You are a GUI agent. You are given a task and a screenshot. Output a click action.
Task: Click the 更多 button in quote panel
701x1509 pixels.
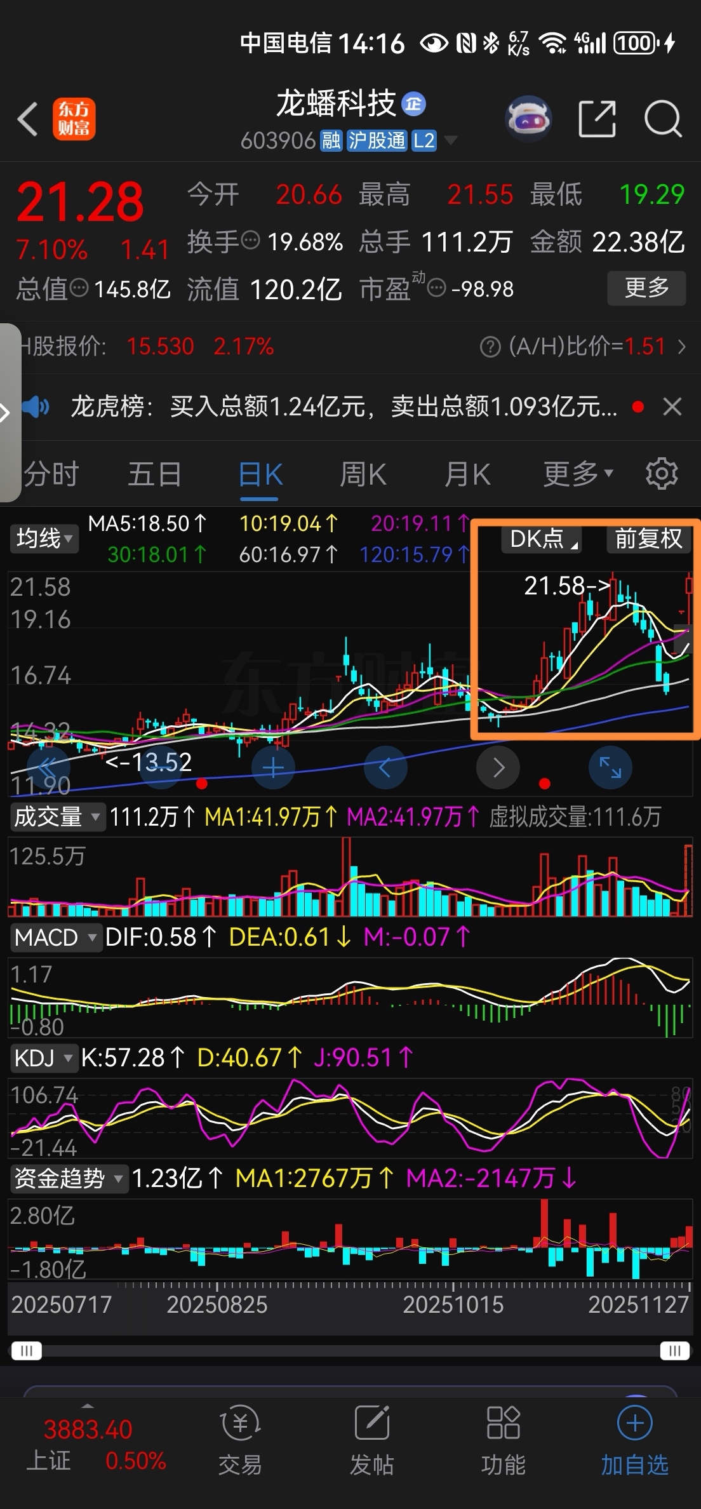tap(646, 288)
